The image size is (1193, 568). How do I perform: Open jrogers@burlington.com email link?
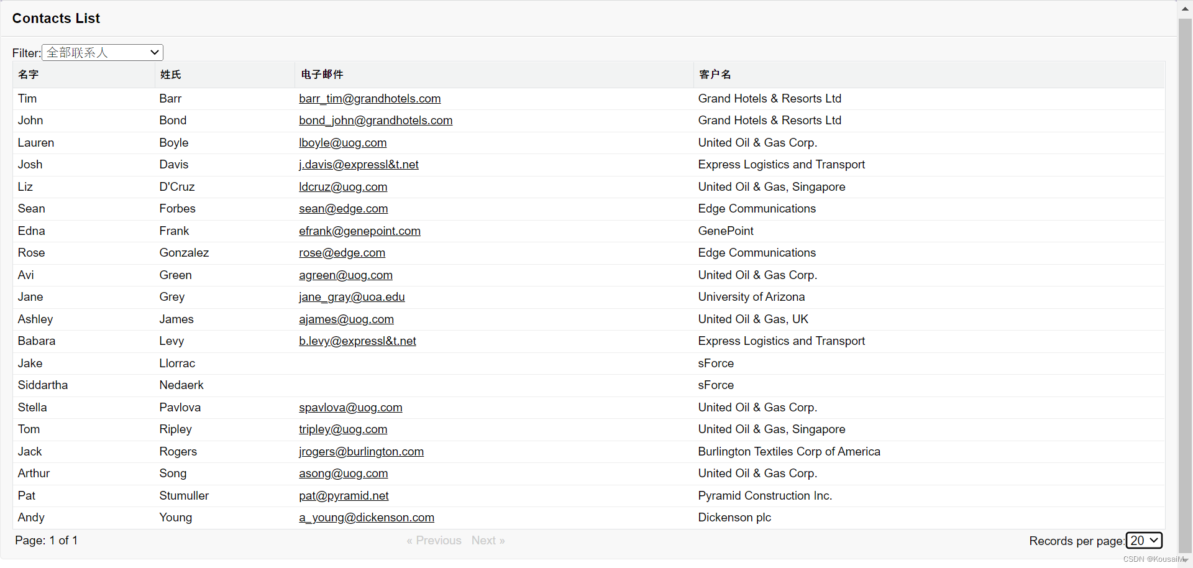click(x=360, y=451)
